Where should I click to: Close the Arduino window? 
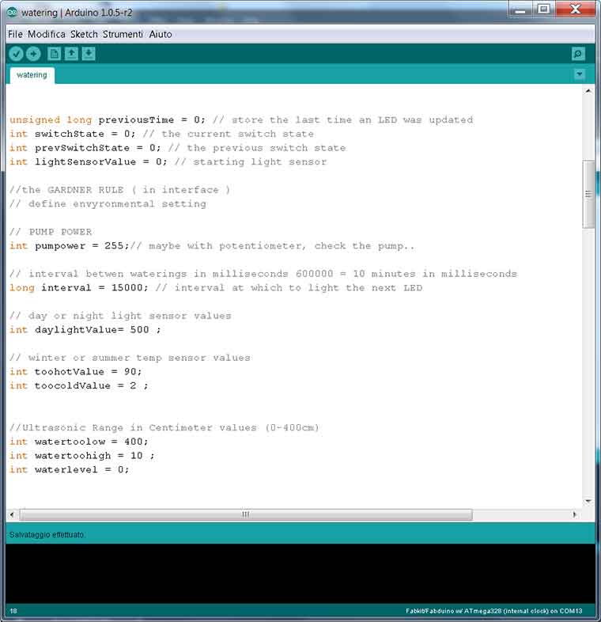click(575, 9)
